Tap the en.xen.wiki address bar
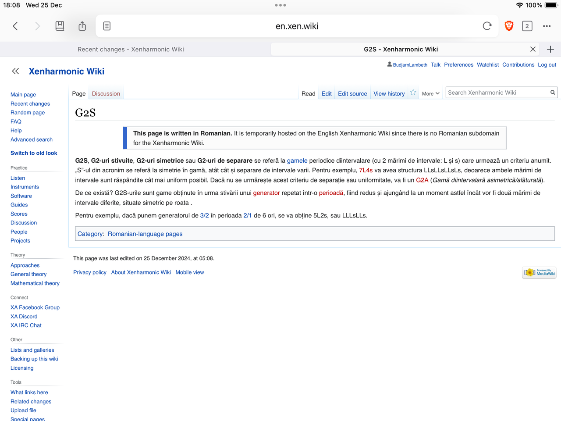 pyautogui.click(x=297, y=26)
